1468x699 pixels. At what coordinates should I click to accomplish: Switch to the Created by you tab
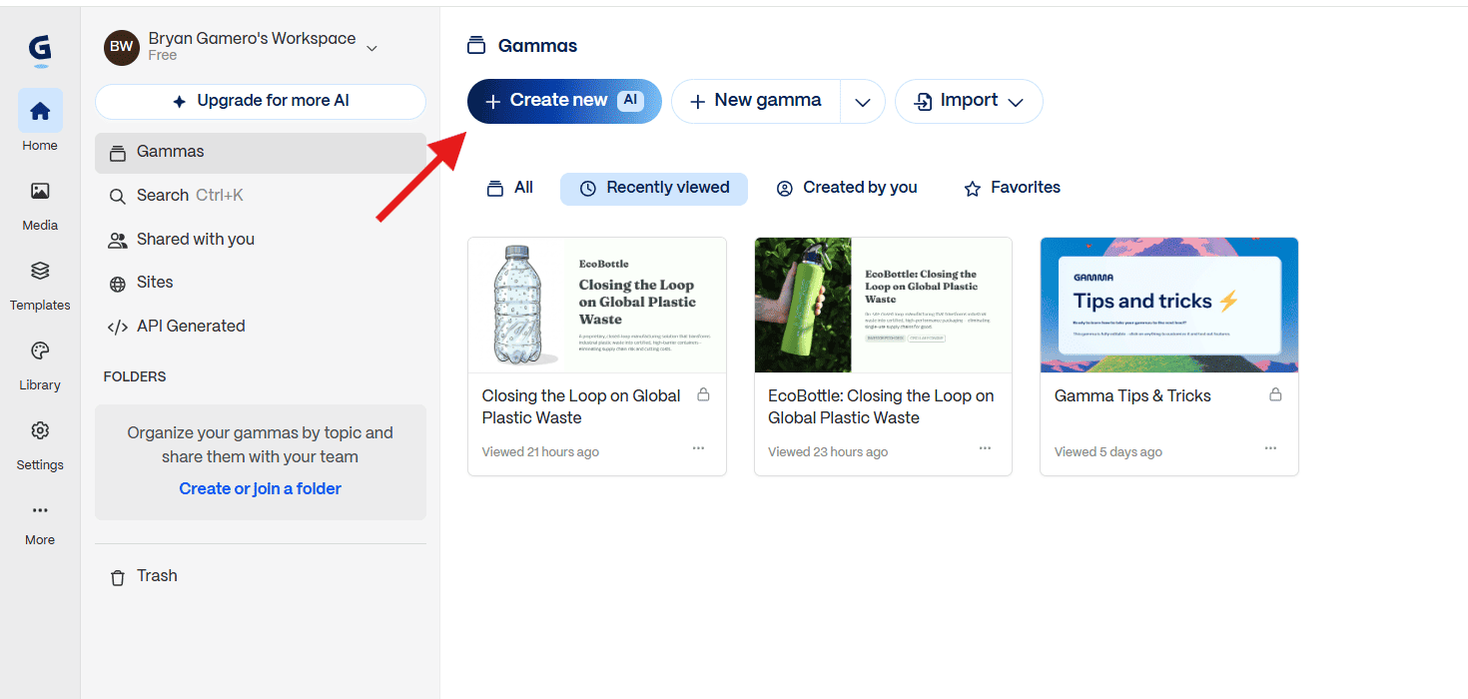point(847,188)
